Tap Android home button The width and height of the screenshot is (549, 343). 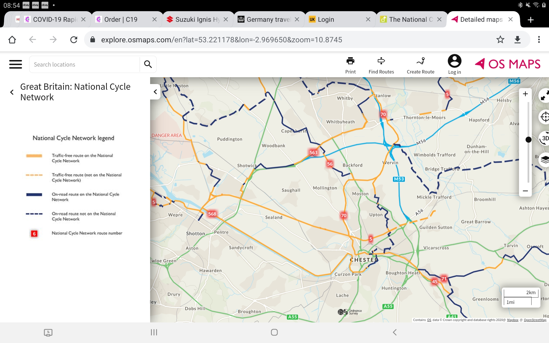point(274,332)
